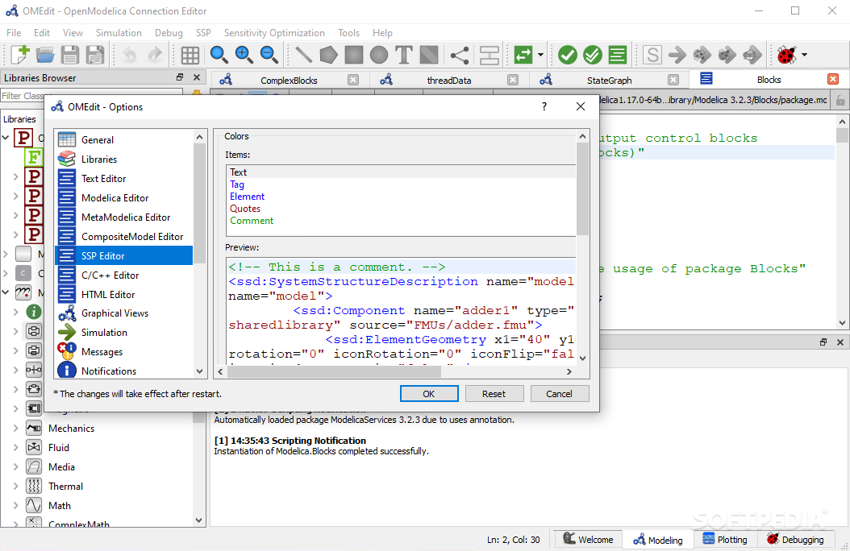Click the Save As toolbar icon

click(95, 55)
